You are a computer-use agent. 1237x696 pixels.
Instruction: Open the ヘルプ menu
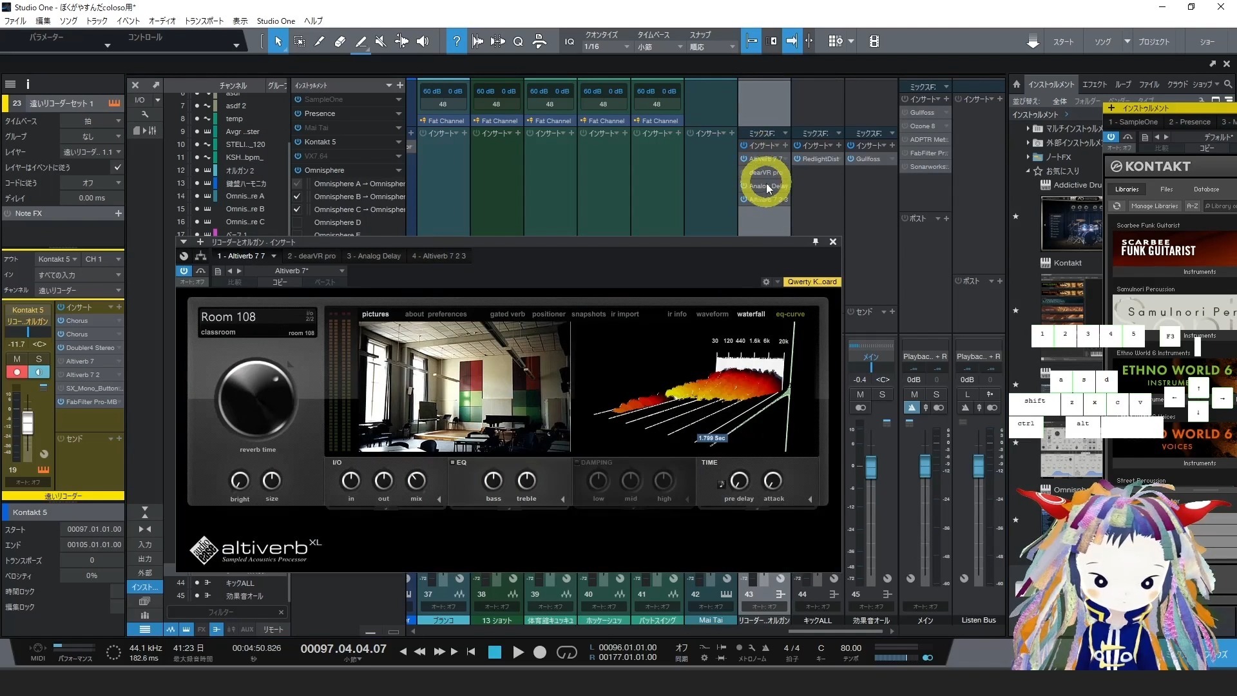point(313,21)
